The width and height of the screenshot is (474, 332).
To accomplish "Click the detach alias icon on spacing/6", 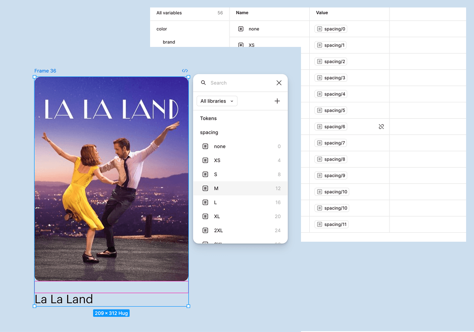I will click(x=381, y=127).
